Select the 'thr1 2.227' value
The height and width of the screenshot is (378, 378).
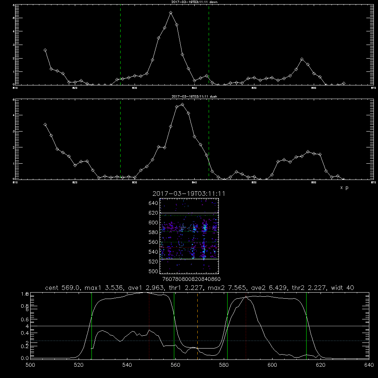point(186,288)
